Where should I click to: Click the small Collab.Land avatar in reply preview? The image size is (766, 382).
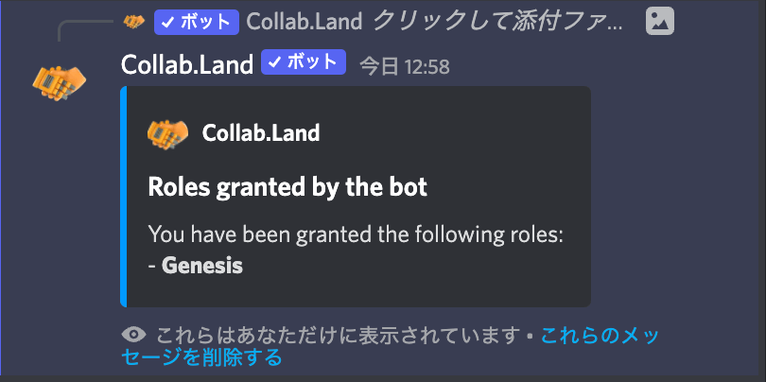134,22
